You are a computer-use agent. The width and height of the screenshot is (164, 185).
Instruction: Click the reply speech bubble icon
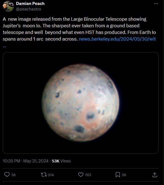point(7,175)
